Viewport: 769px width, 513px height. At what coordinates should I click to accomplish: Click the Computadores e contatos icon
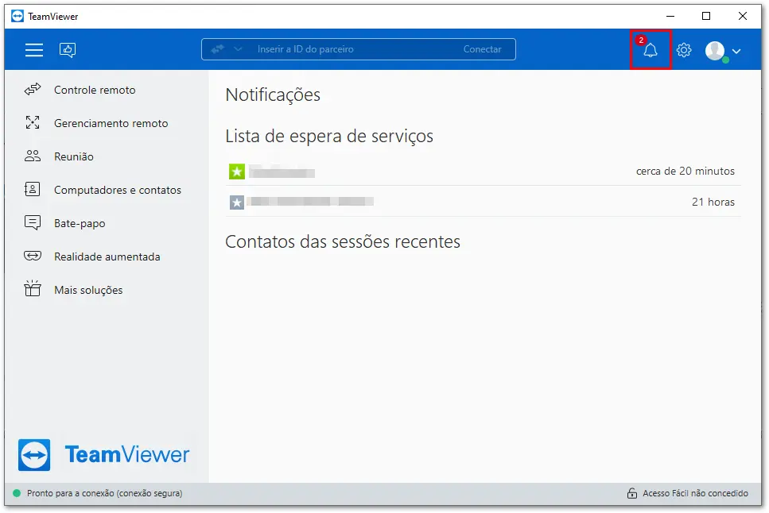pyautogui.click(x=33, y=189)
